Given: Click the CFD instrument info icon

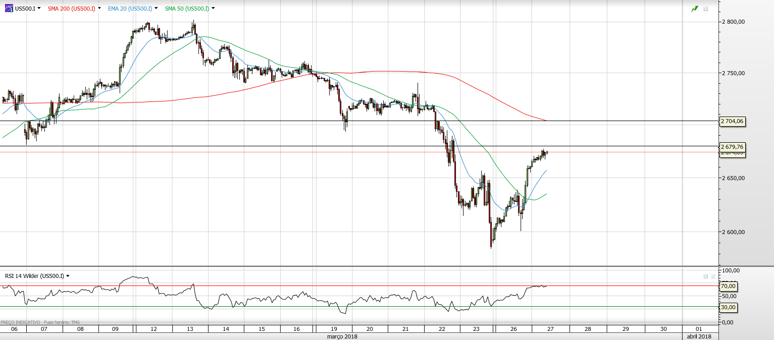Looking at the screenshot, I should coord(9,9).
